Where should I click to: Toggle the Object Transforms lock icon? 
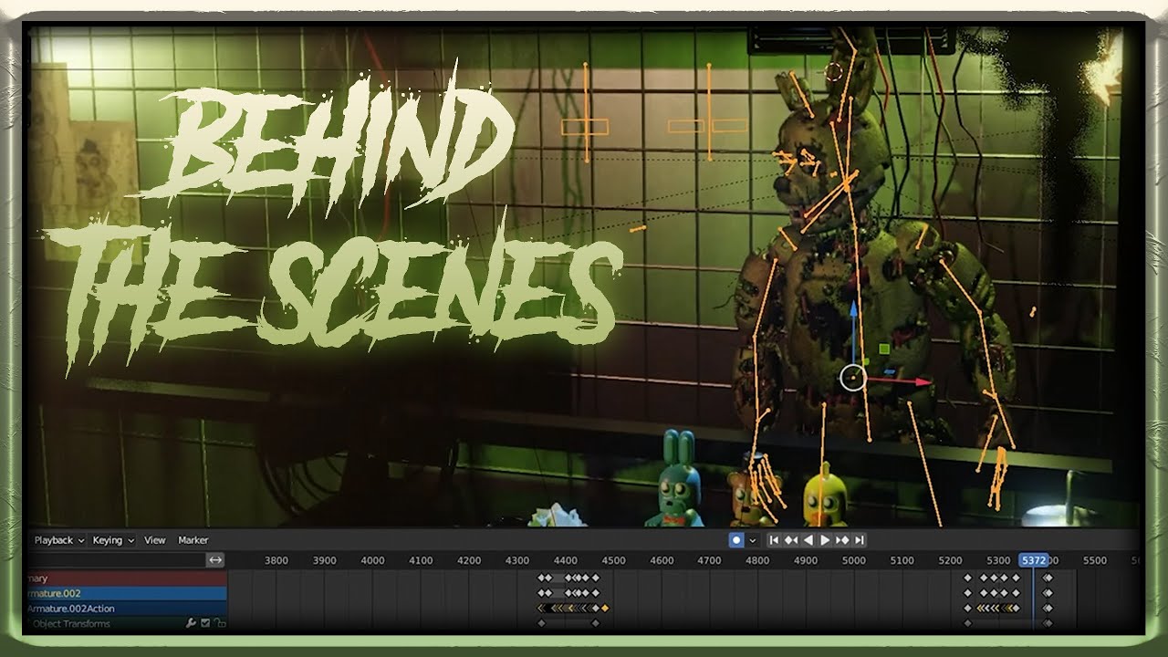click(x=220, y=623)
